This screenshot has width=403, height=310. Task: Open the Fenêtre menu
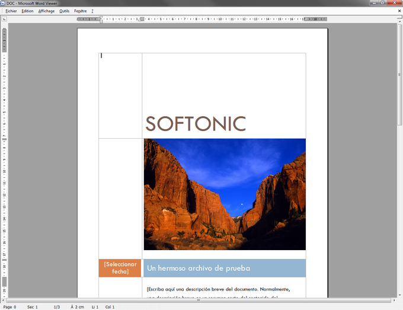(81, 11)
